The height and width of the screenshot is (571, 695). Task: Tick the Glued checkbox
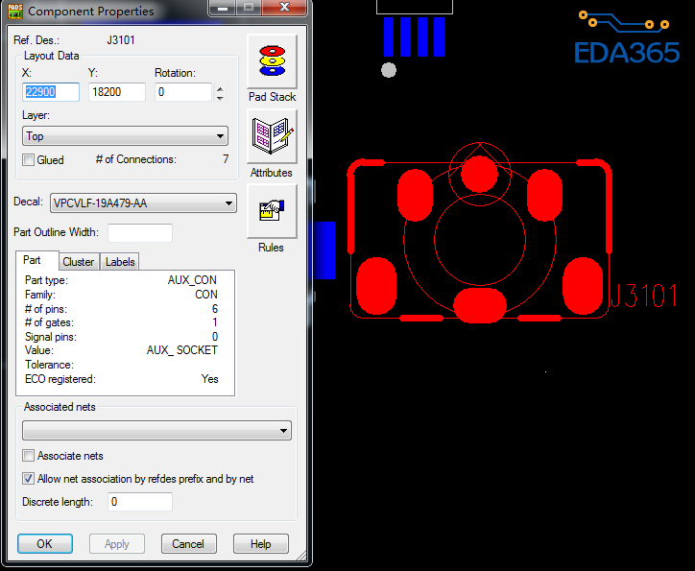tap(29, 160)
